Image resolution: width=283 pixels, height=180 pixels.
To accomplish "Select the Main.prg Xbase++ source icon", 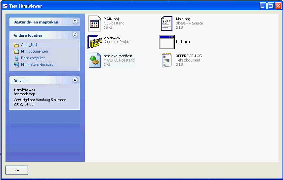I will click(x=167, y=23).
